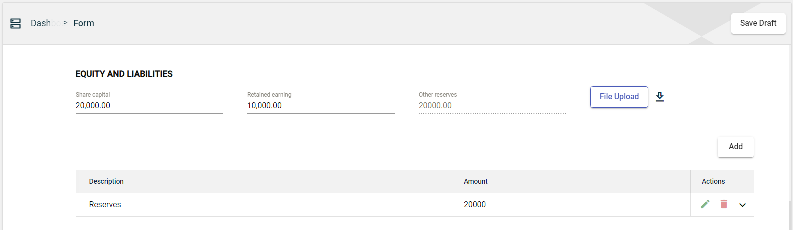Click the File Upload button
793x230 pixels.
pyautogui.click(x=619, y=97)
